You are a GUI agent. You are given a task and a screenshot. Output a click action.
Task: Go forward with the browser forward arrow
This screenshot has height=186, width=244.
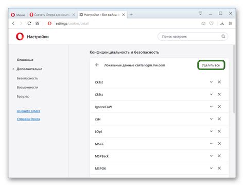click(21, 23)
